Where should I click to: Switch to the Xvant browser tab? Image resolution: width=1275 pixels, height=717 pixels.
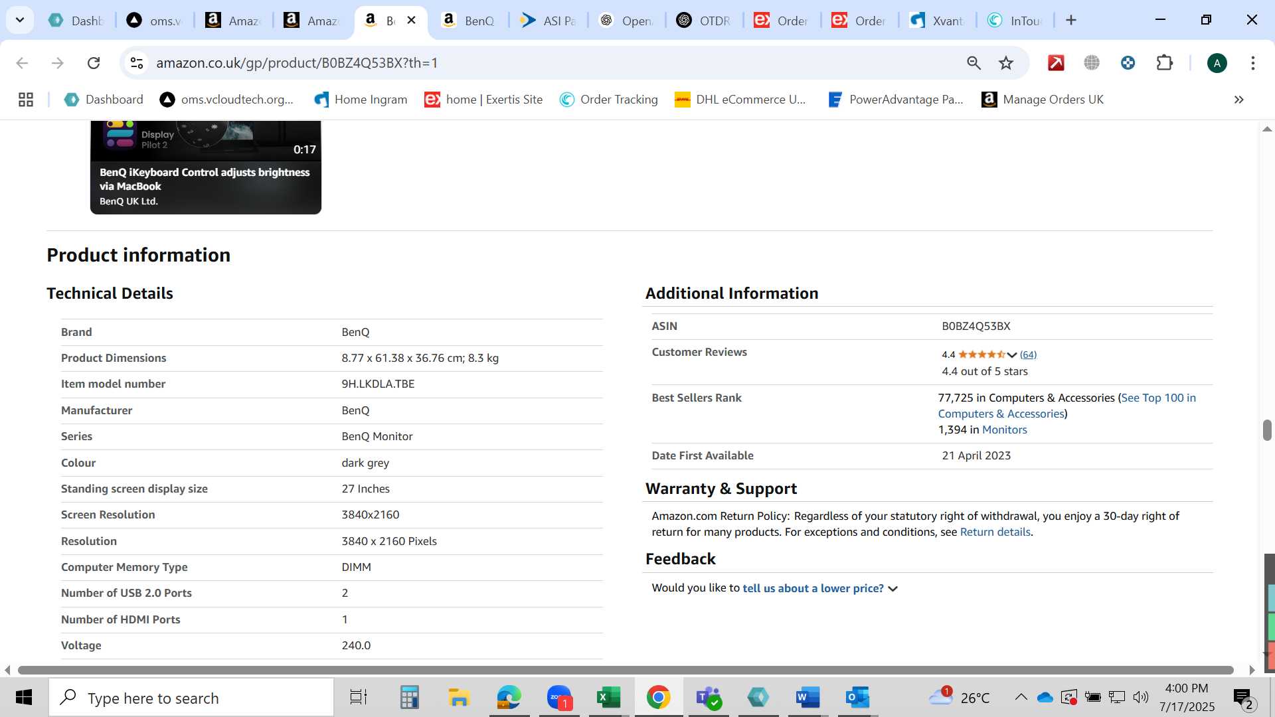[x=937, y=21]
